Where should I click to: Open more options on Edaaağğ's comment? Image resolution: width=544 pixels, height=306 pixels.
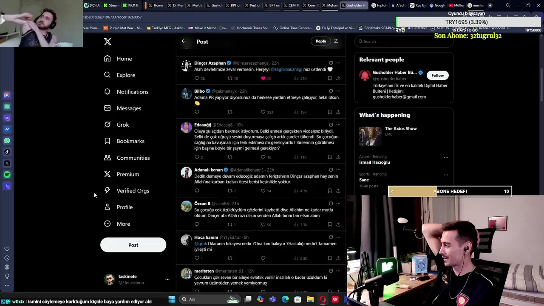338,125
